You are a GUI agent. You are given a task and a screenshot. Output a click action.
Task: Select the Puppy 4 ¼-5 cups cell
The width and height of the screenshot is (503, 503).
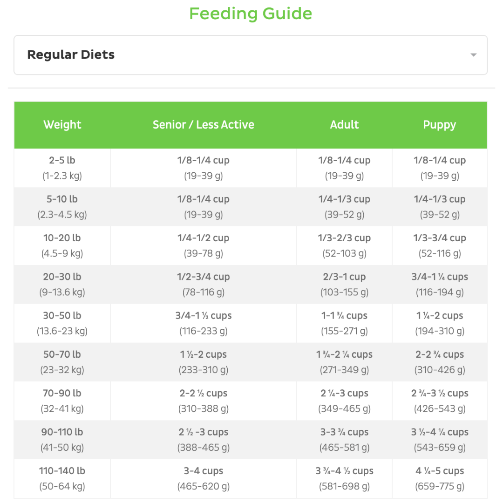pyautogui.click(x=440, y=478)
